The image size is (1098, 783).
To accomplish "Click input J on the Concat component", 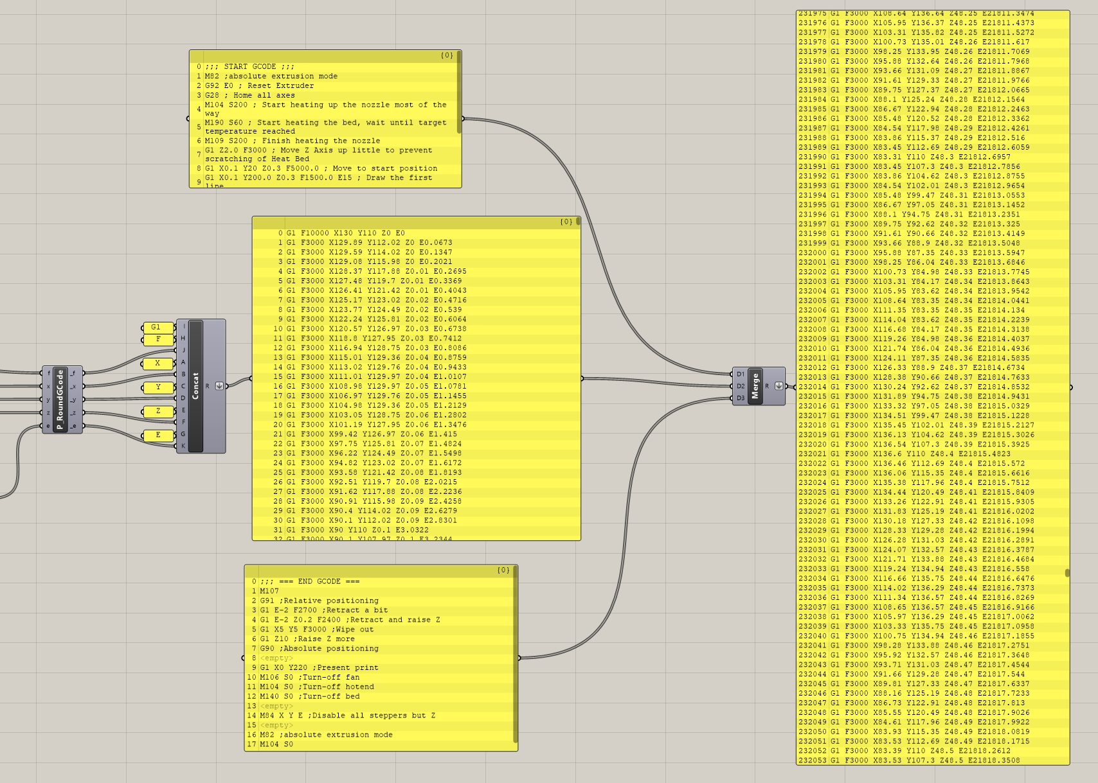I will point(183,350).
